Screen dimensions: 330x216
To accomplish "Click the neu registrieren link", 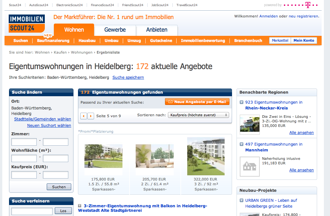I will [x=304, y=16].
